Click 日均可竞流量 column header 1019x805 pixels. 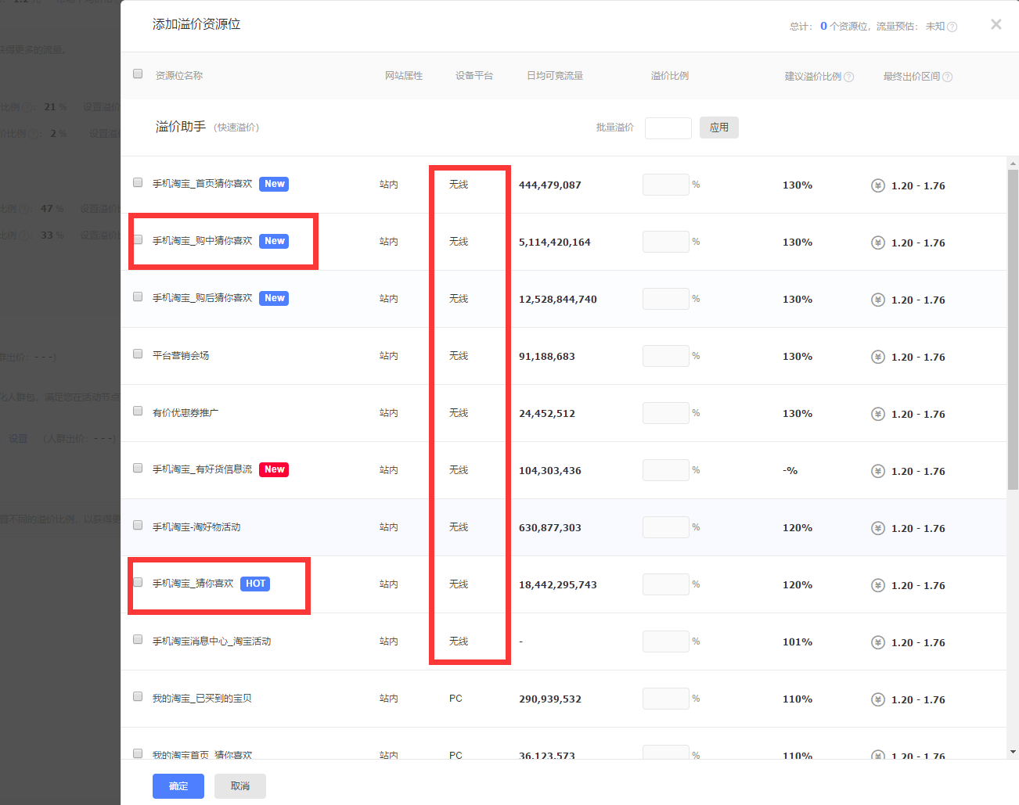click(555, 76)
